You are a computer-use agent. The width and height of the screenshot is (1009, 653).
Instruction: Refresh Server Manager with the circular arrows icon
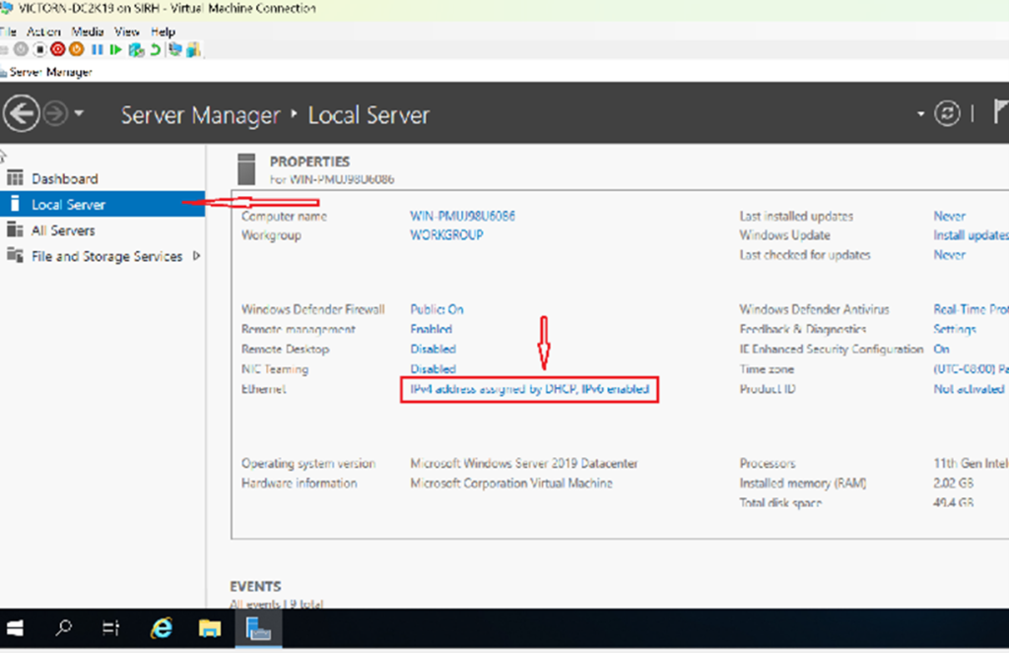(947, 114)
